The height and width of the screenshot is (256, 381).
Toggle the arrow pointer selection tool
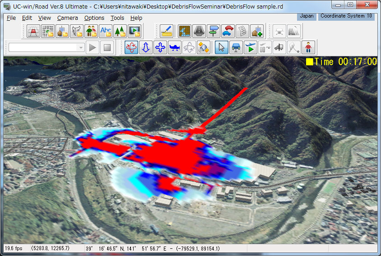221,47
